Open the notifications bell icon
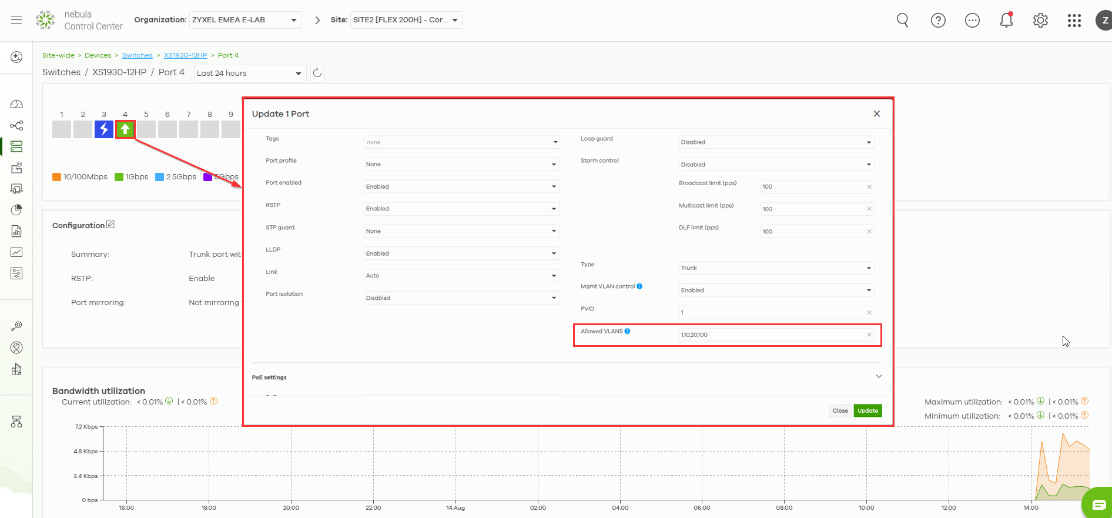Screen dimensions: 1112x518 (x=1006, y=20)
